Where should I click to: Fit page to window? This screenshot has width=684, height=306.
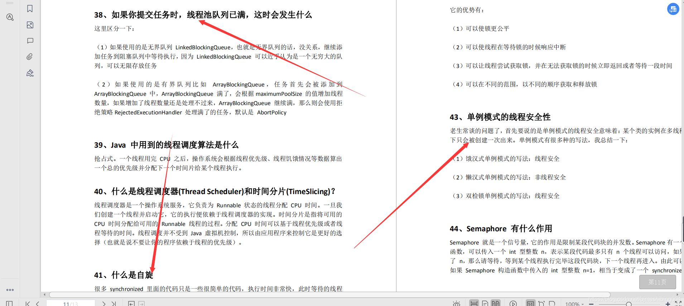click(541, 303)
